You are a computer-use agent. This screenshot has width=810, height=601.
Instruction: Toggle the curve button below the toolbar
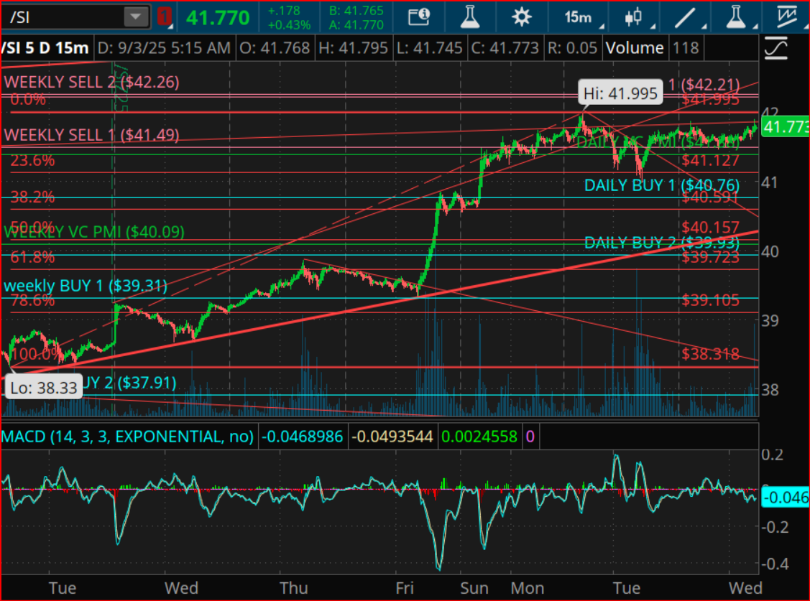point(776,48)
